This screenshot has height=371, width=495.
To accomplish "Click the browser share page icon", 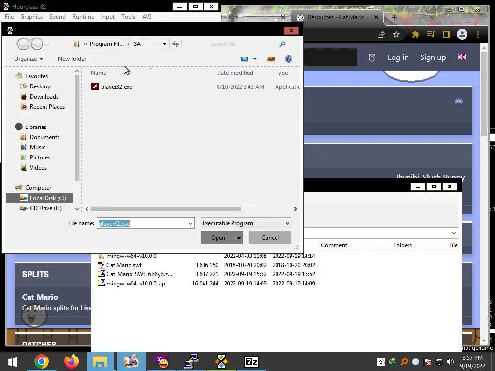I will pyautogui.click(x=381, y=35).
